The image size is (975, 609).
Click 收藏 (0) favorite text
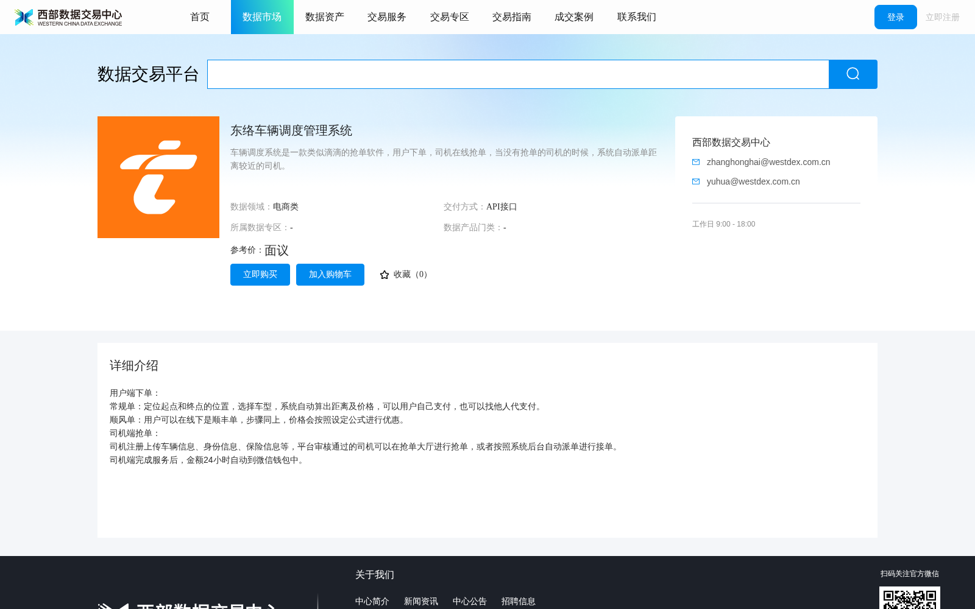pyautogui.click(x=413, y=275)
